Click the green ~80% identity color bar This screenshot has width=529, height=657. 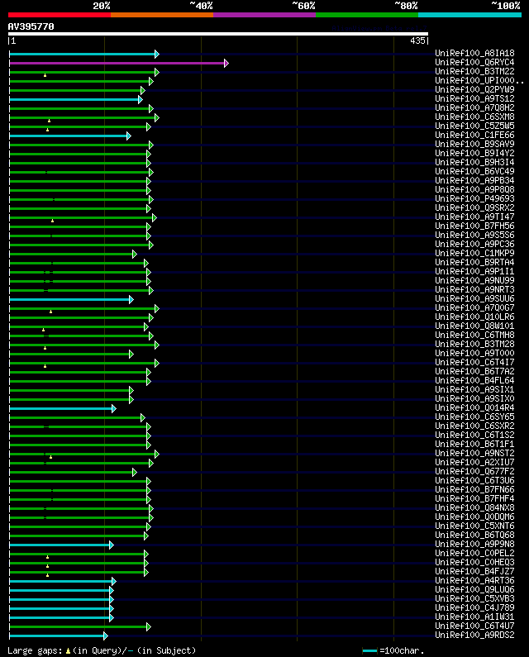coord(367,15)
